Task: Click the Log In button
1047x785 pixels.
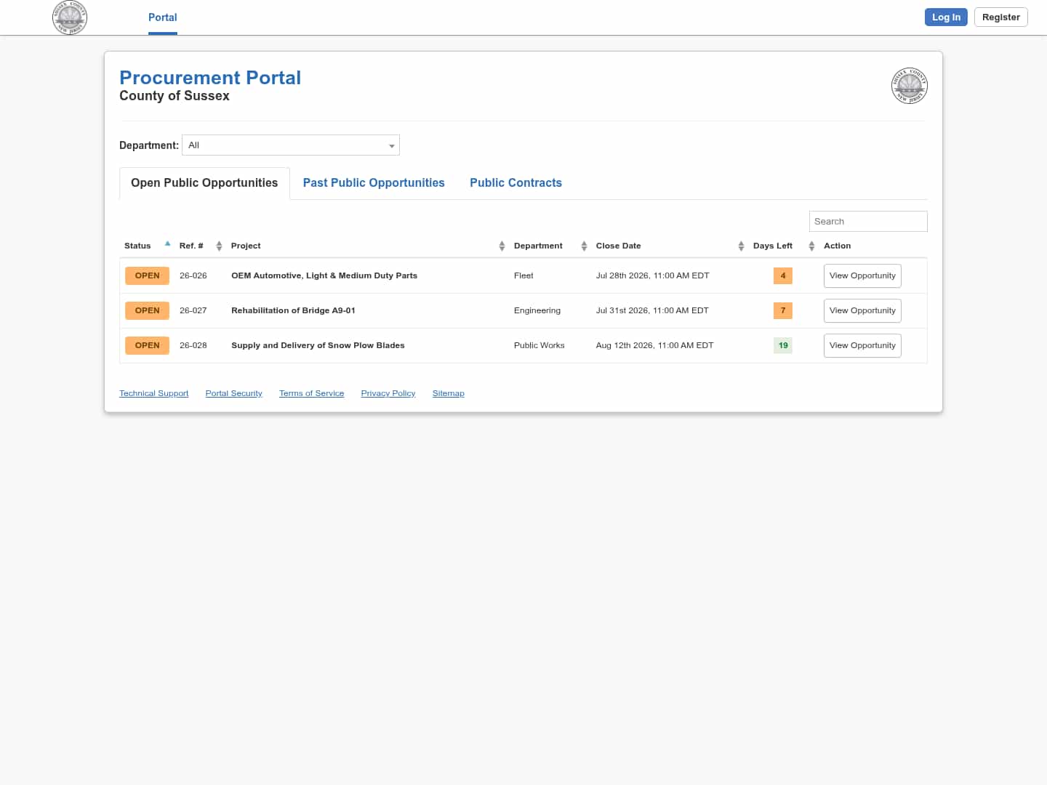Action: click(946, 17)
